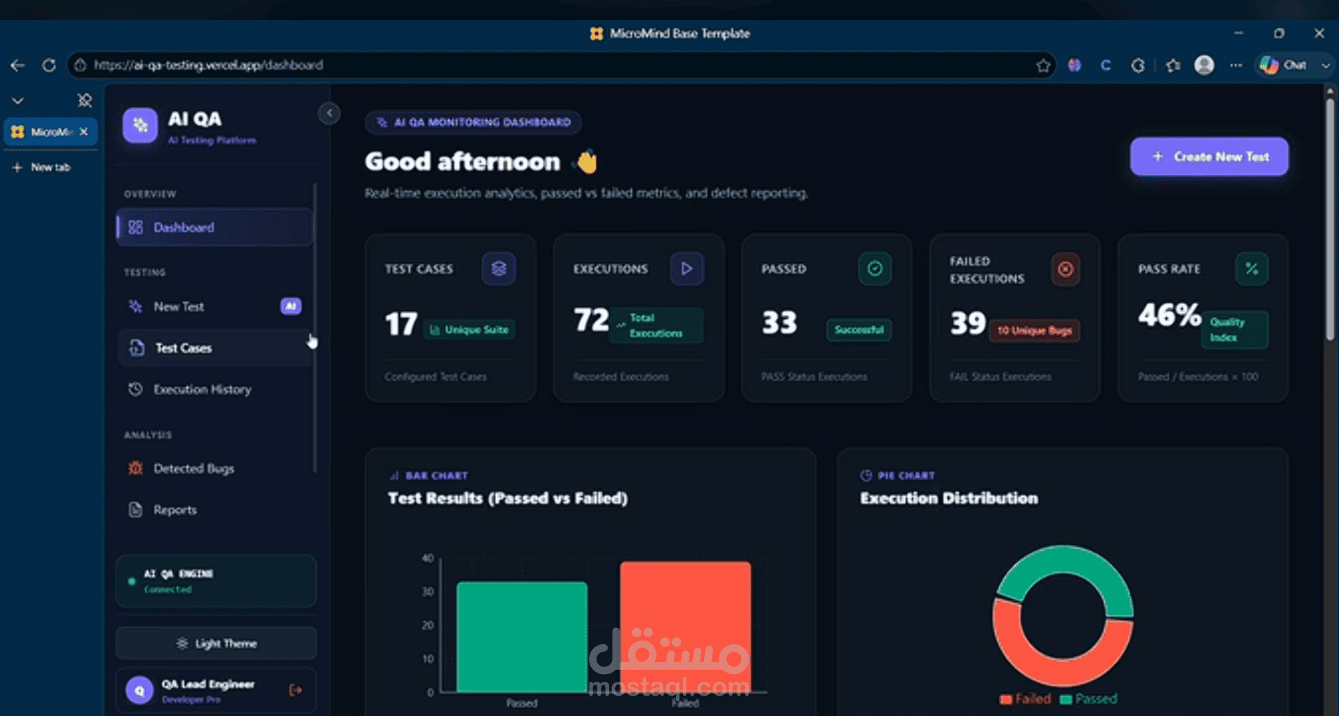Image resolution: width=1339 pixels, height=716 pixels.
Task: Click the page vertical scrollbar
Action: point(1330,219)
